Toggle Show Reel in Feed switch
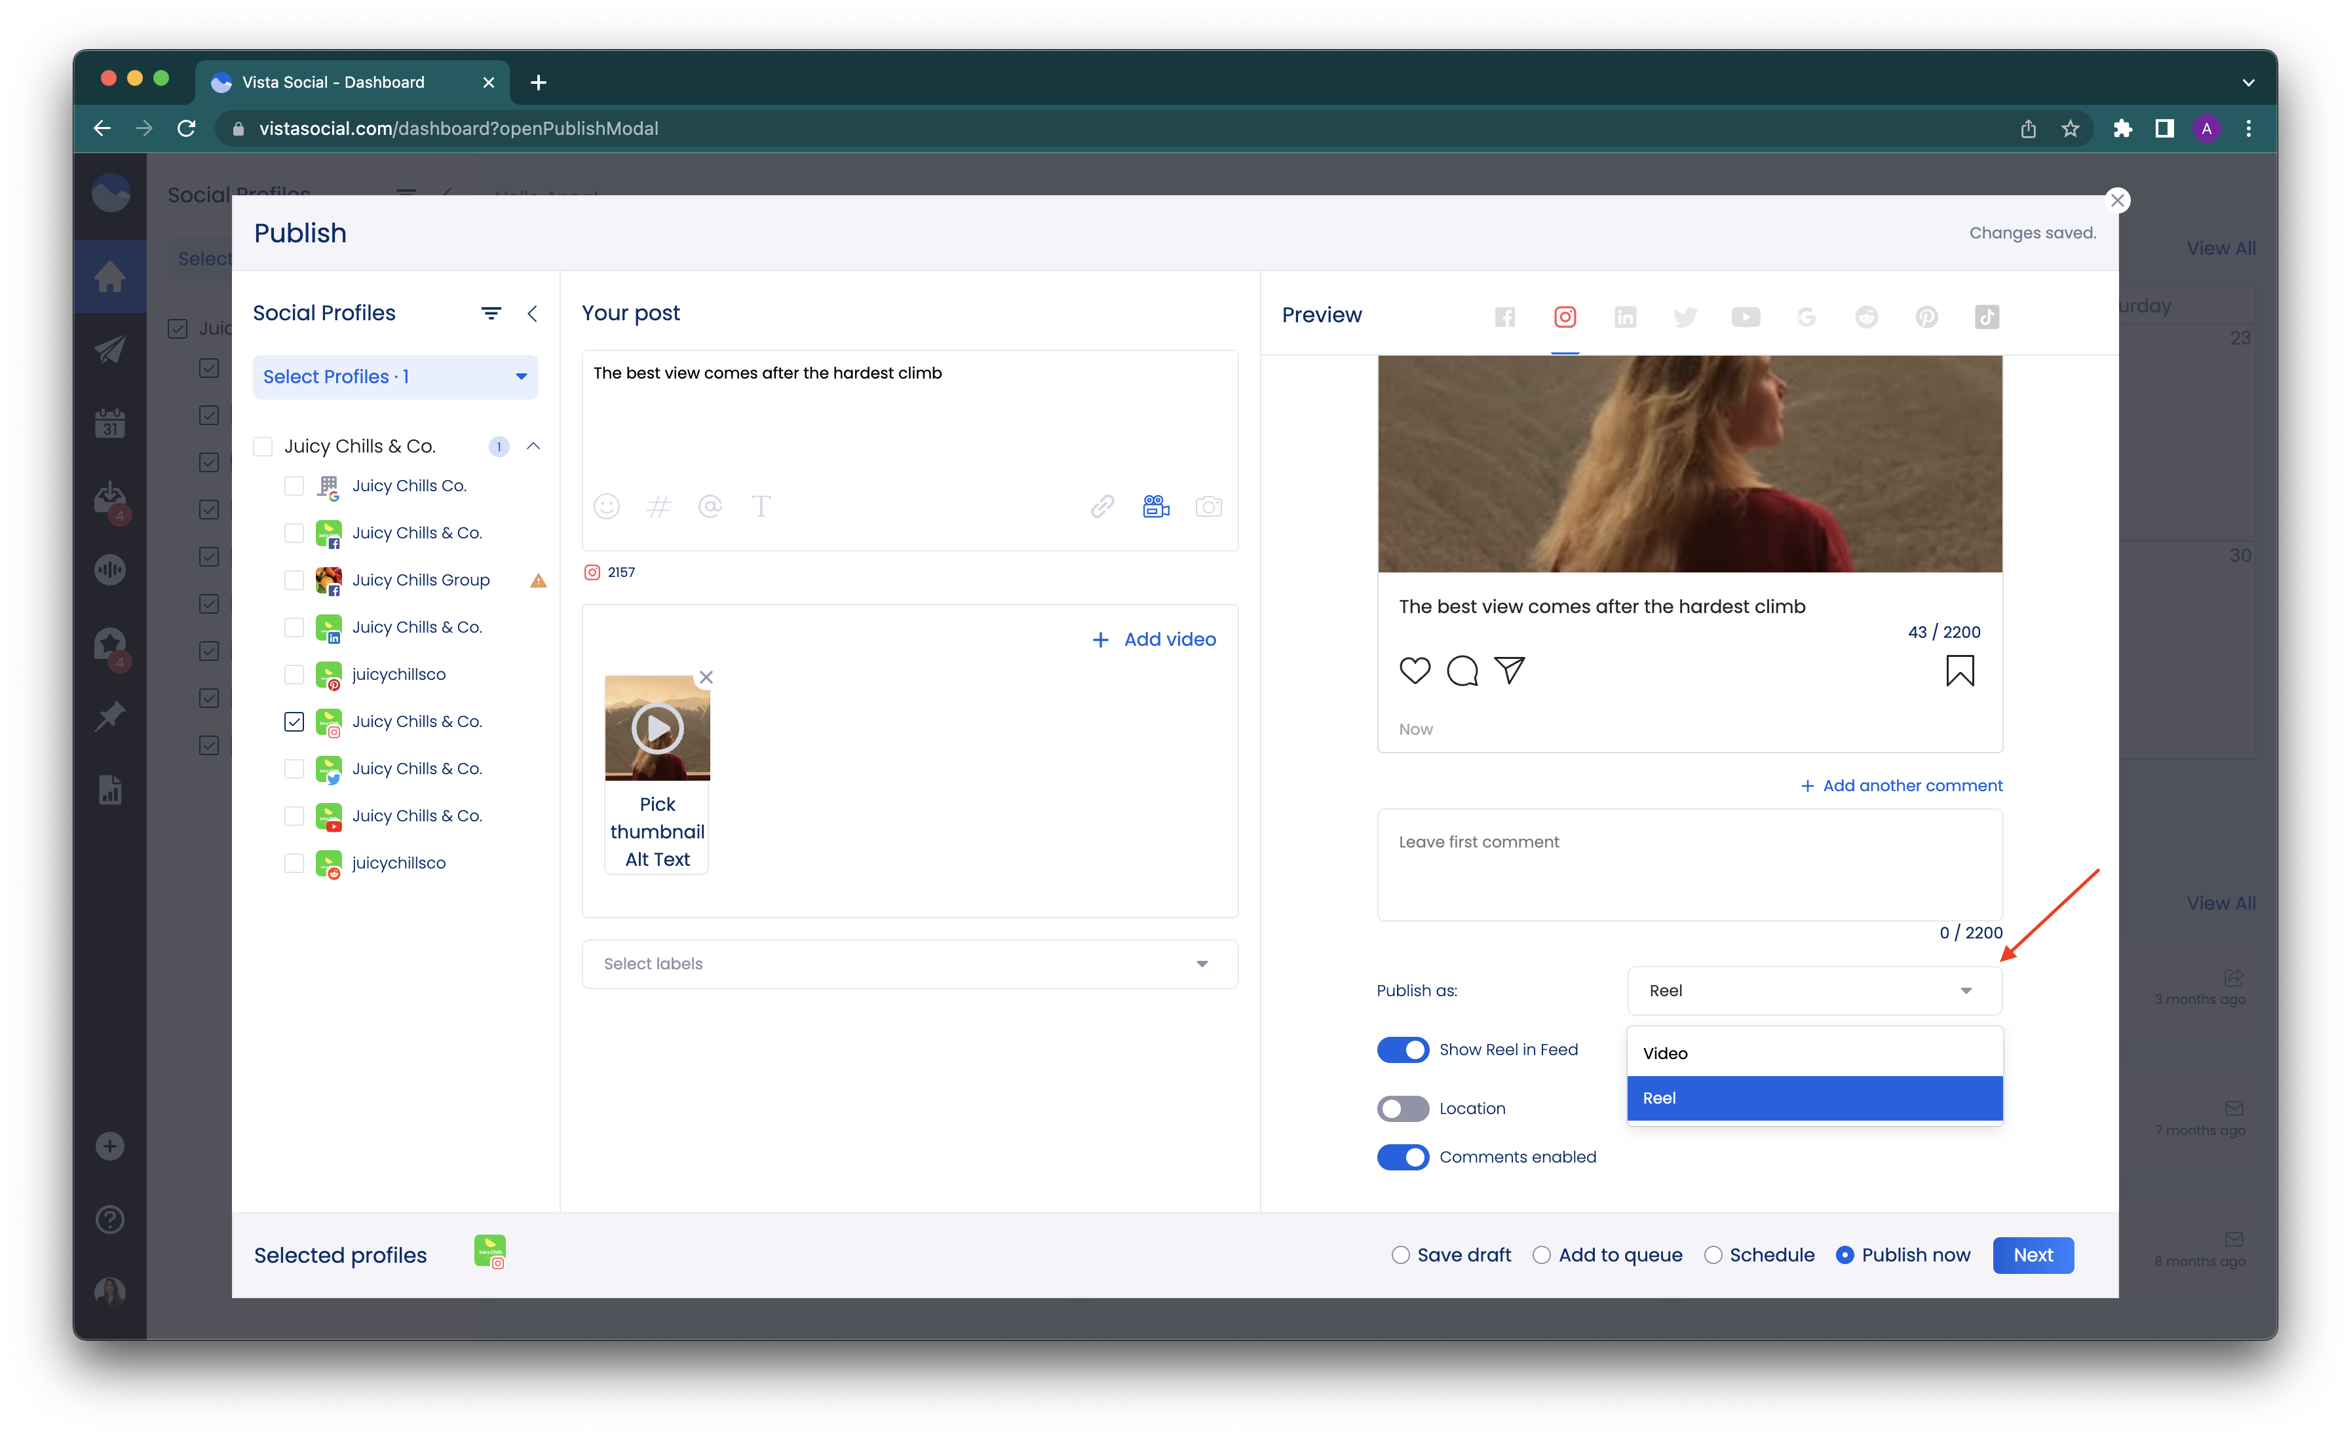This screenshot has width=2351, height=1437. click(x=1403, y=1050)
